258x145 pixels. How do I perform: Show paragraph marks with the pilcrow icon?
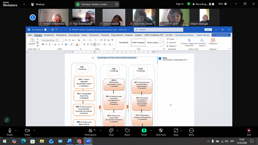coord(112,40)
